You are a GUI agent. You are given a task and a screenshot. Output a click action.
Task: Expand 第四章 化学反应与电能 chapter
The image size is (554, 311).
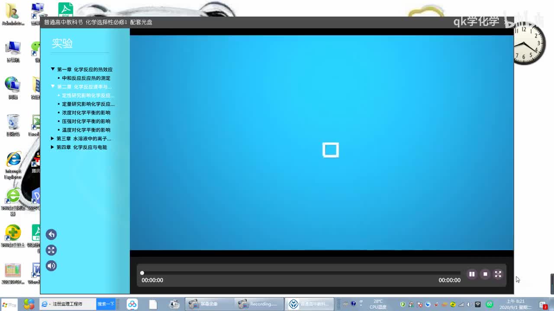pos(52,147)
